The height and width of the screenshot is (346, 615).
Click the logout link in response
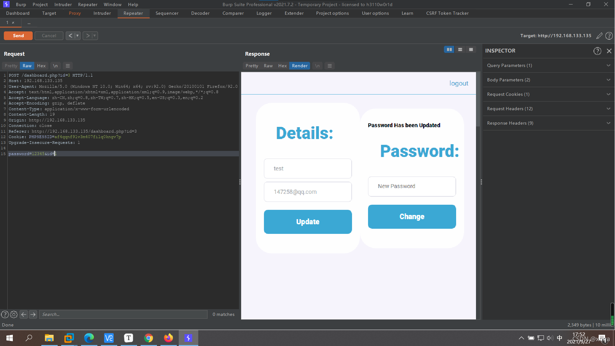pos(459,83)
